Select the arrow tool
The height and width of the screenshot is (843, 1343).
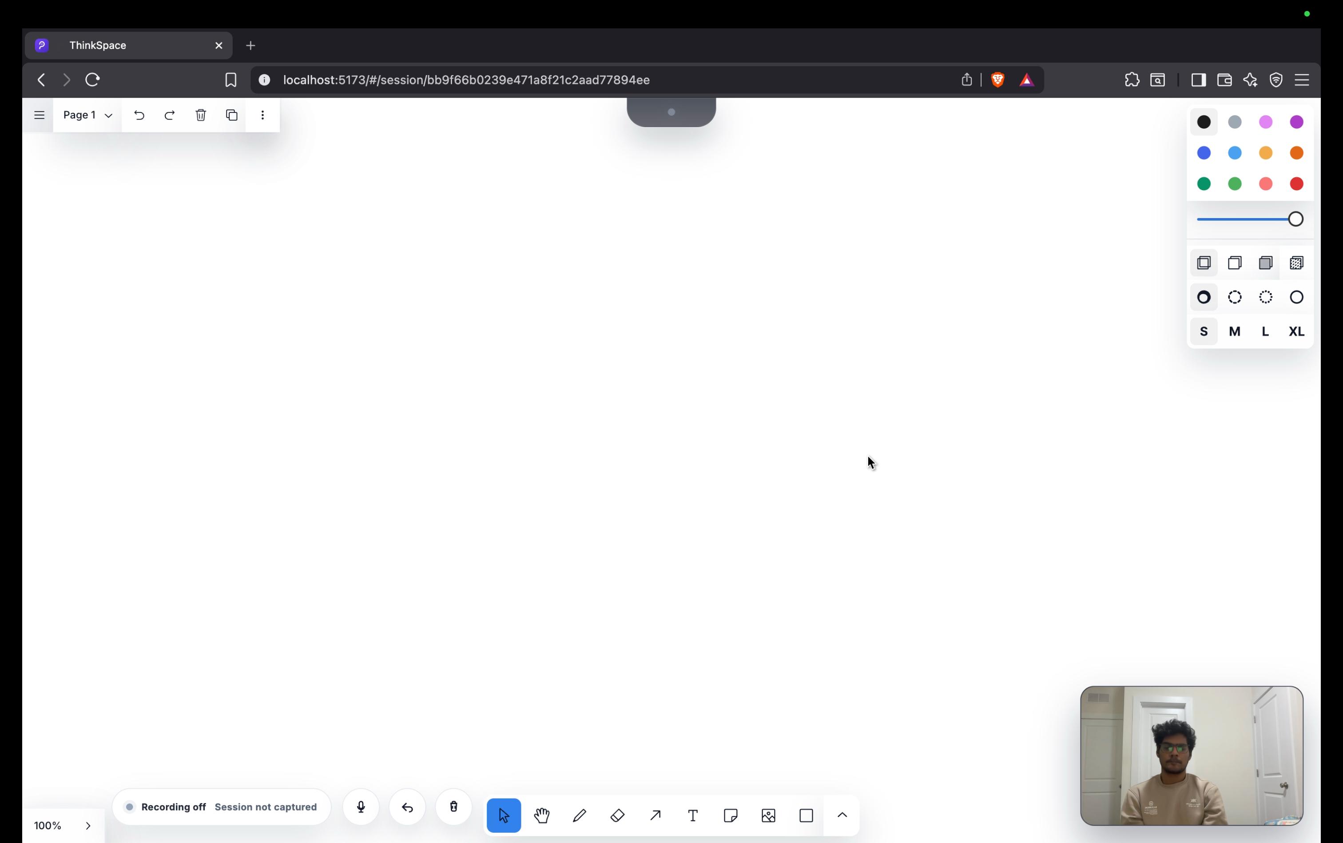655,815
